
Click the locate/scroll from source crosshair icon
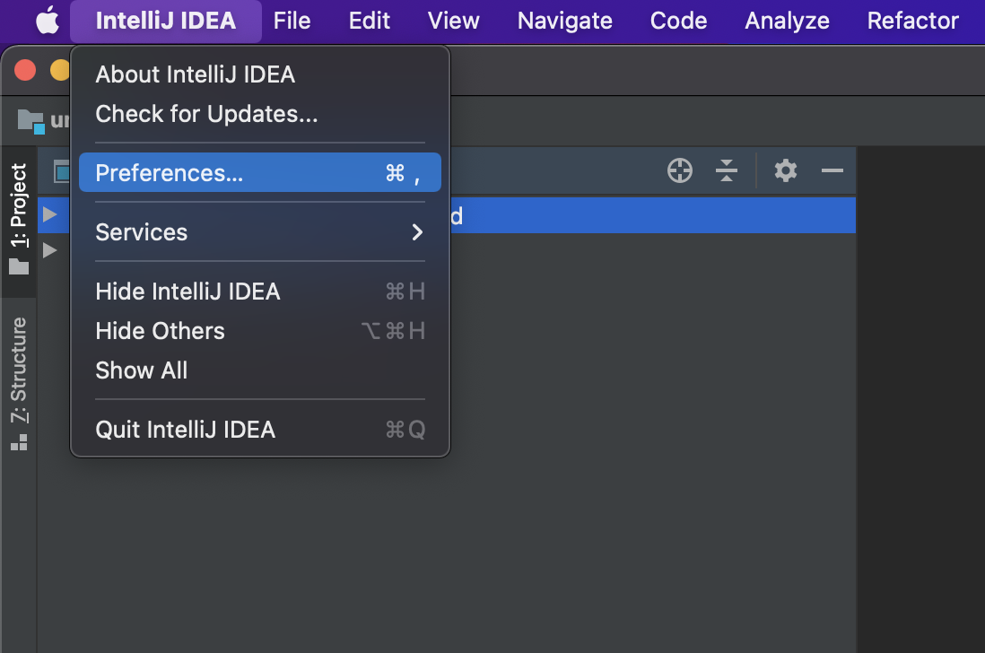tap(680, 170)
